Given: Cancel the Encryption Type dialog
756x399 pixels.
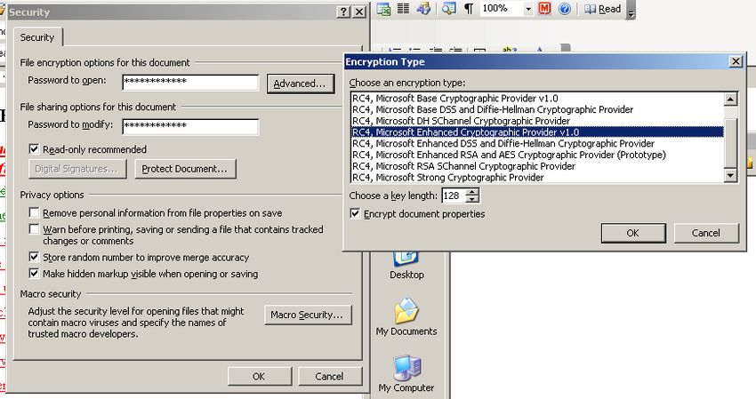Looking at the screenshot, I should [x=706, y=233].
